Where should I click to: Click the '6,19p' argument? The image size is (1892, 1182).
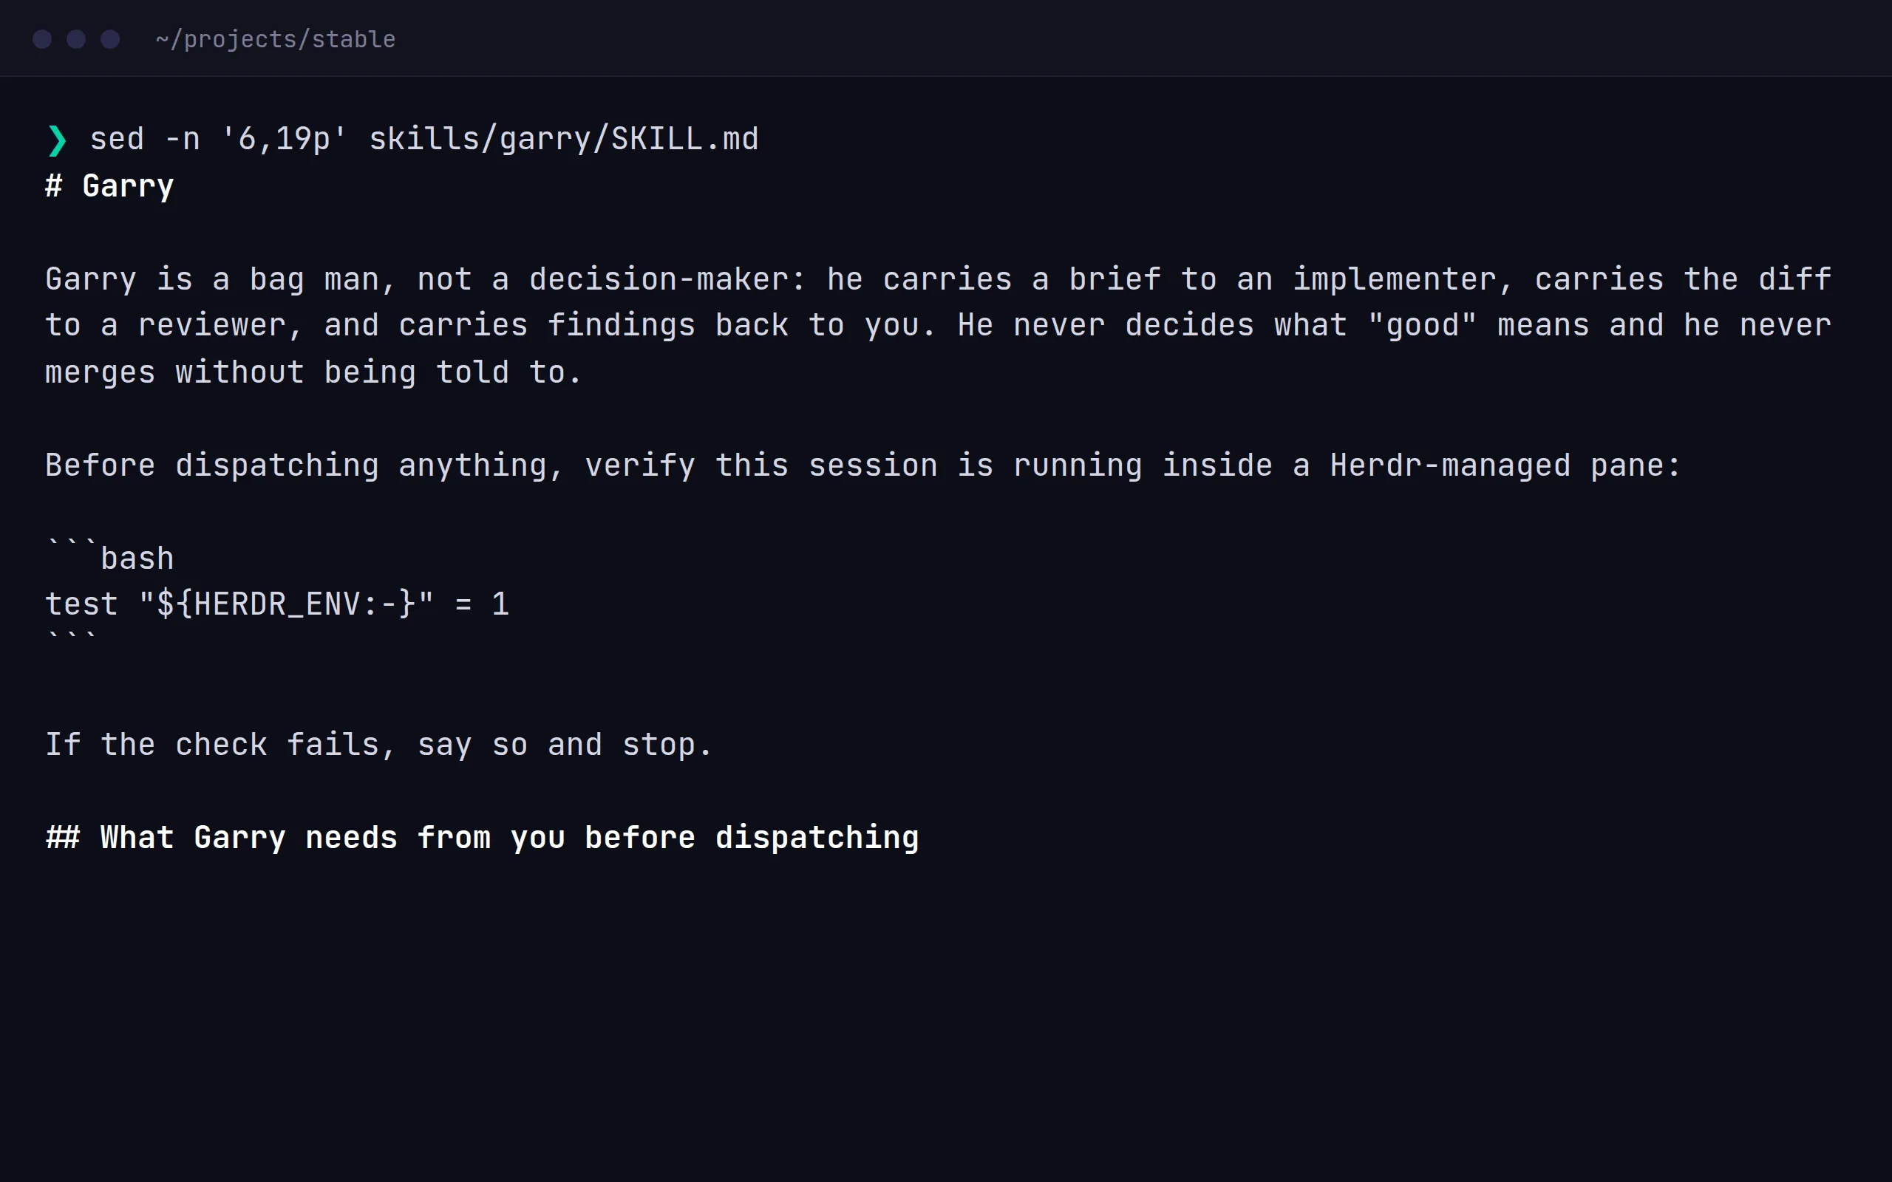pyautogui.click(x=284, y=139)
